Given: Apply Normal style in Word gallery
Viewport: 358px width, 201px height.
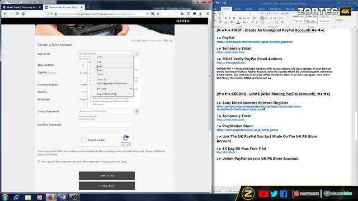Looking at the screenshot, I should [298, 18].
